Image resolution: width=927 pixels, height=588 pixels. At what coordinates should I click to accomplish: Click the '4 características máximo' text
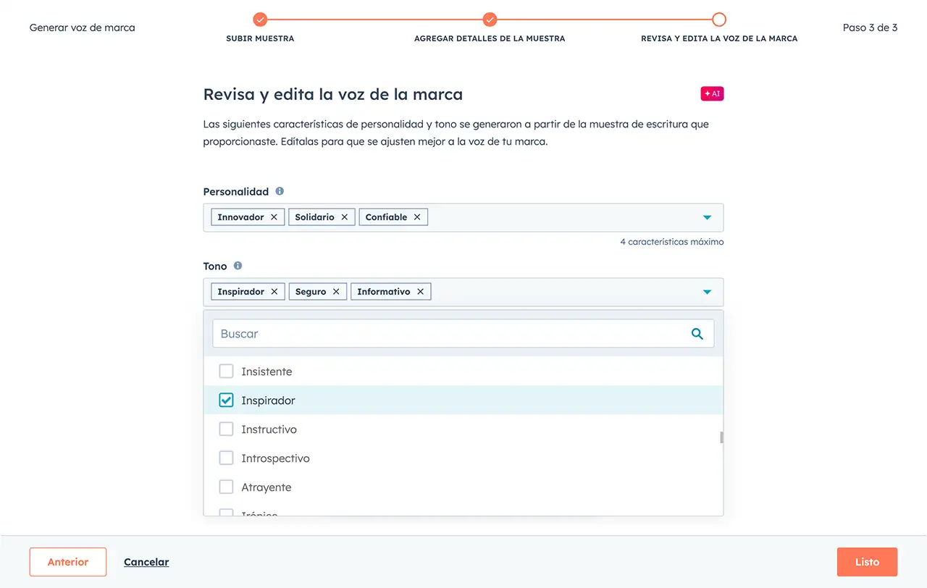(x=672, y=242)
